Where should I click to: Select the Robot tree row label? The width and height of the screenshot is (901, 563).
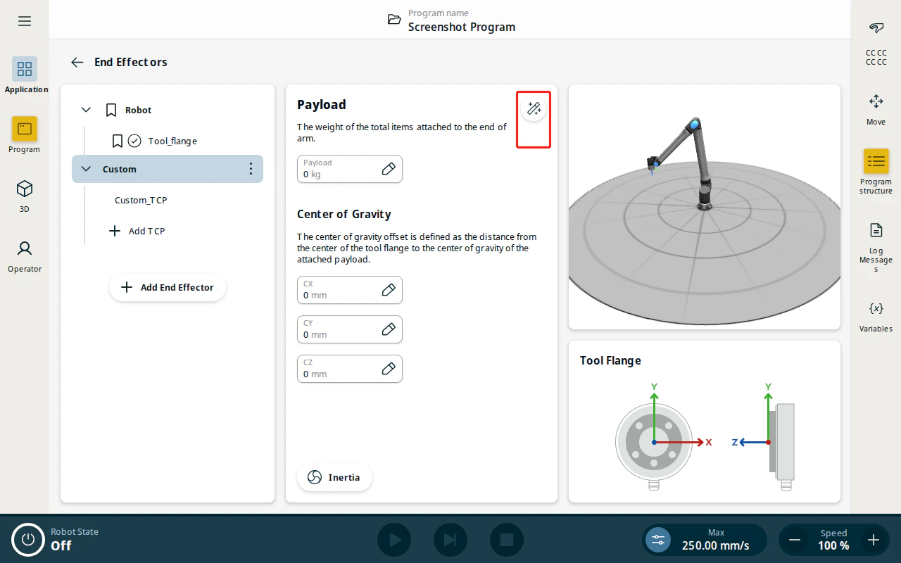139,110
